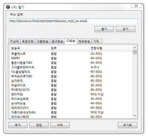Screen dimensions: 148x139
Task: Select 그대를위한라이브 in the list
Action: [71, 67]
